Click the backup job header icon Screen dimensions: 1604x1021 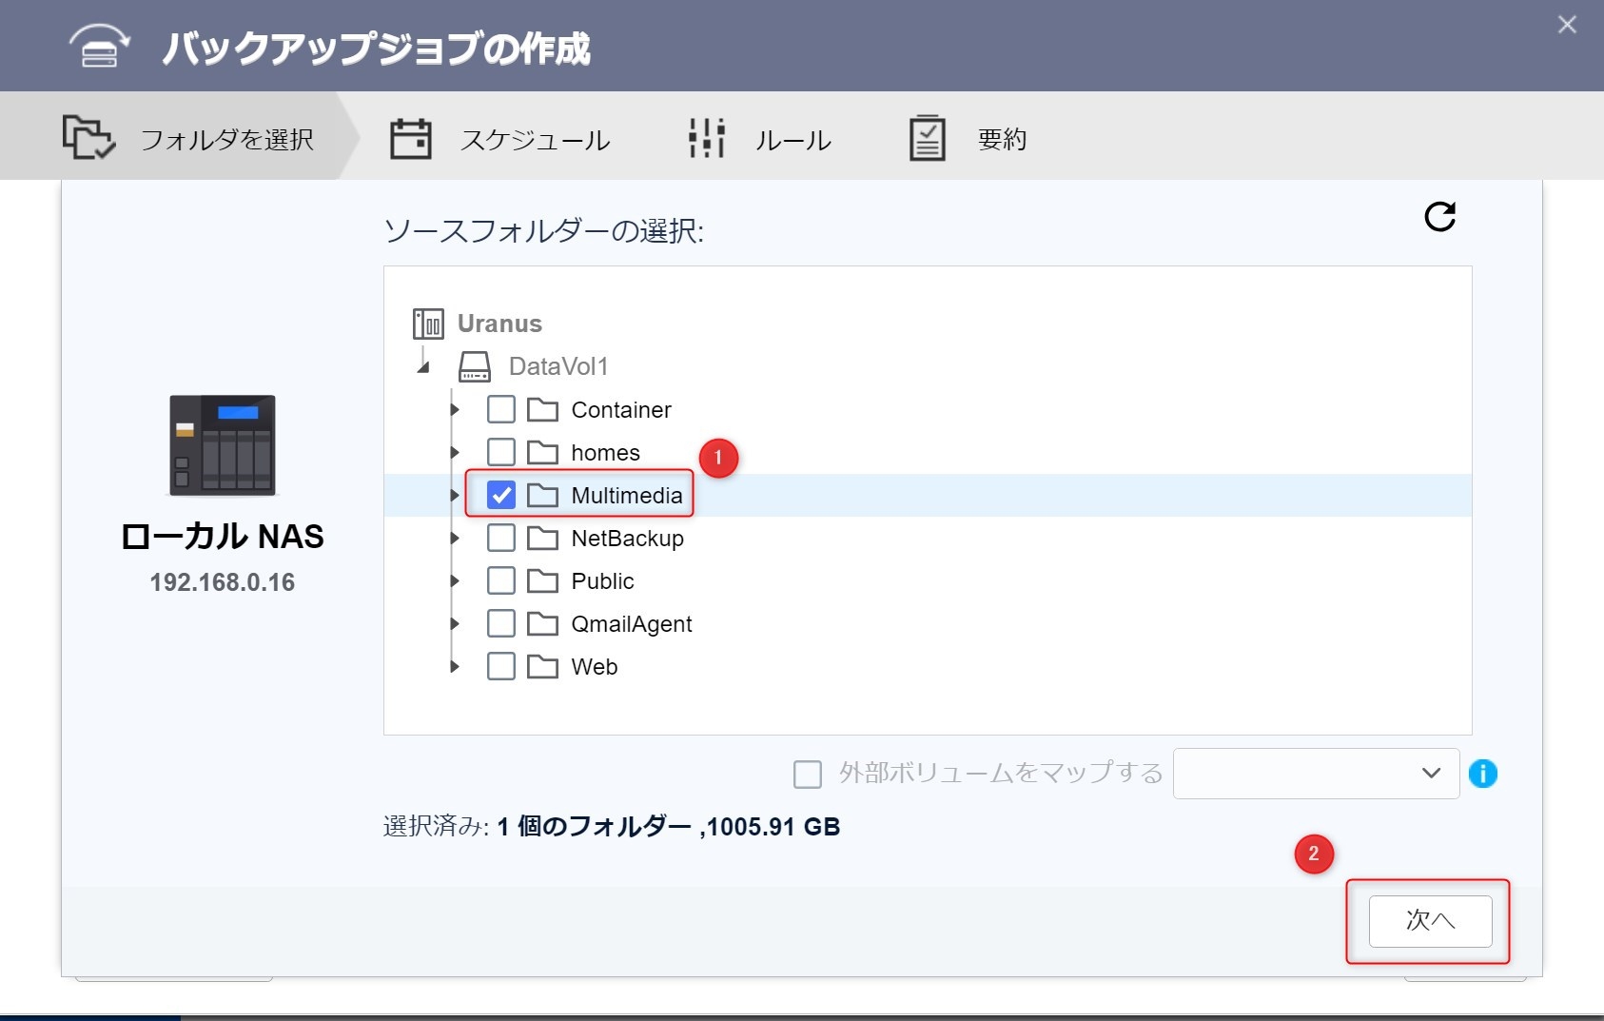pyautogui.click(x=99, y=48)
